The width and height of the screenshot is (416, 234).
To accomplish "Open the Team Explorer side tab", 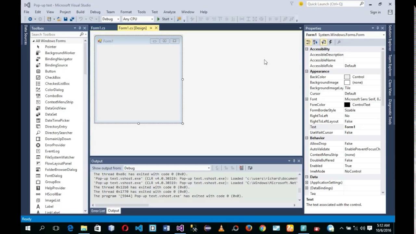I will 390,65.
